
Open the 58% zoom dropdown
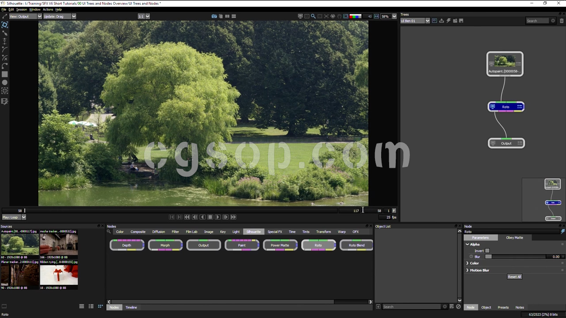click(x=389, y=16)
